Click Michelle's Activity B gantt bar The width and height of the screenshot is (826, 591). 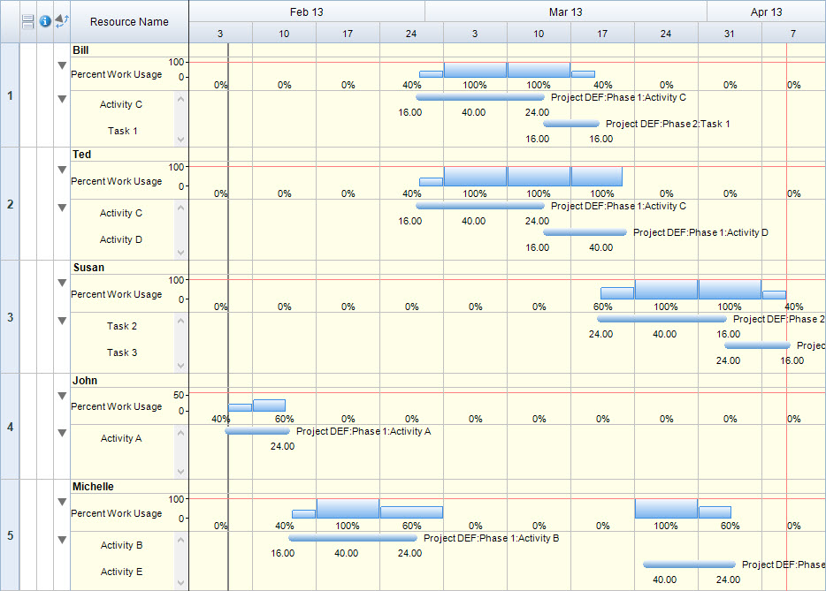pyautogui.click(x=352, y=537)
